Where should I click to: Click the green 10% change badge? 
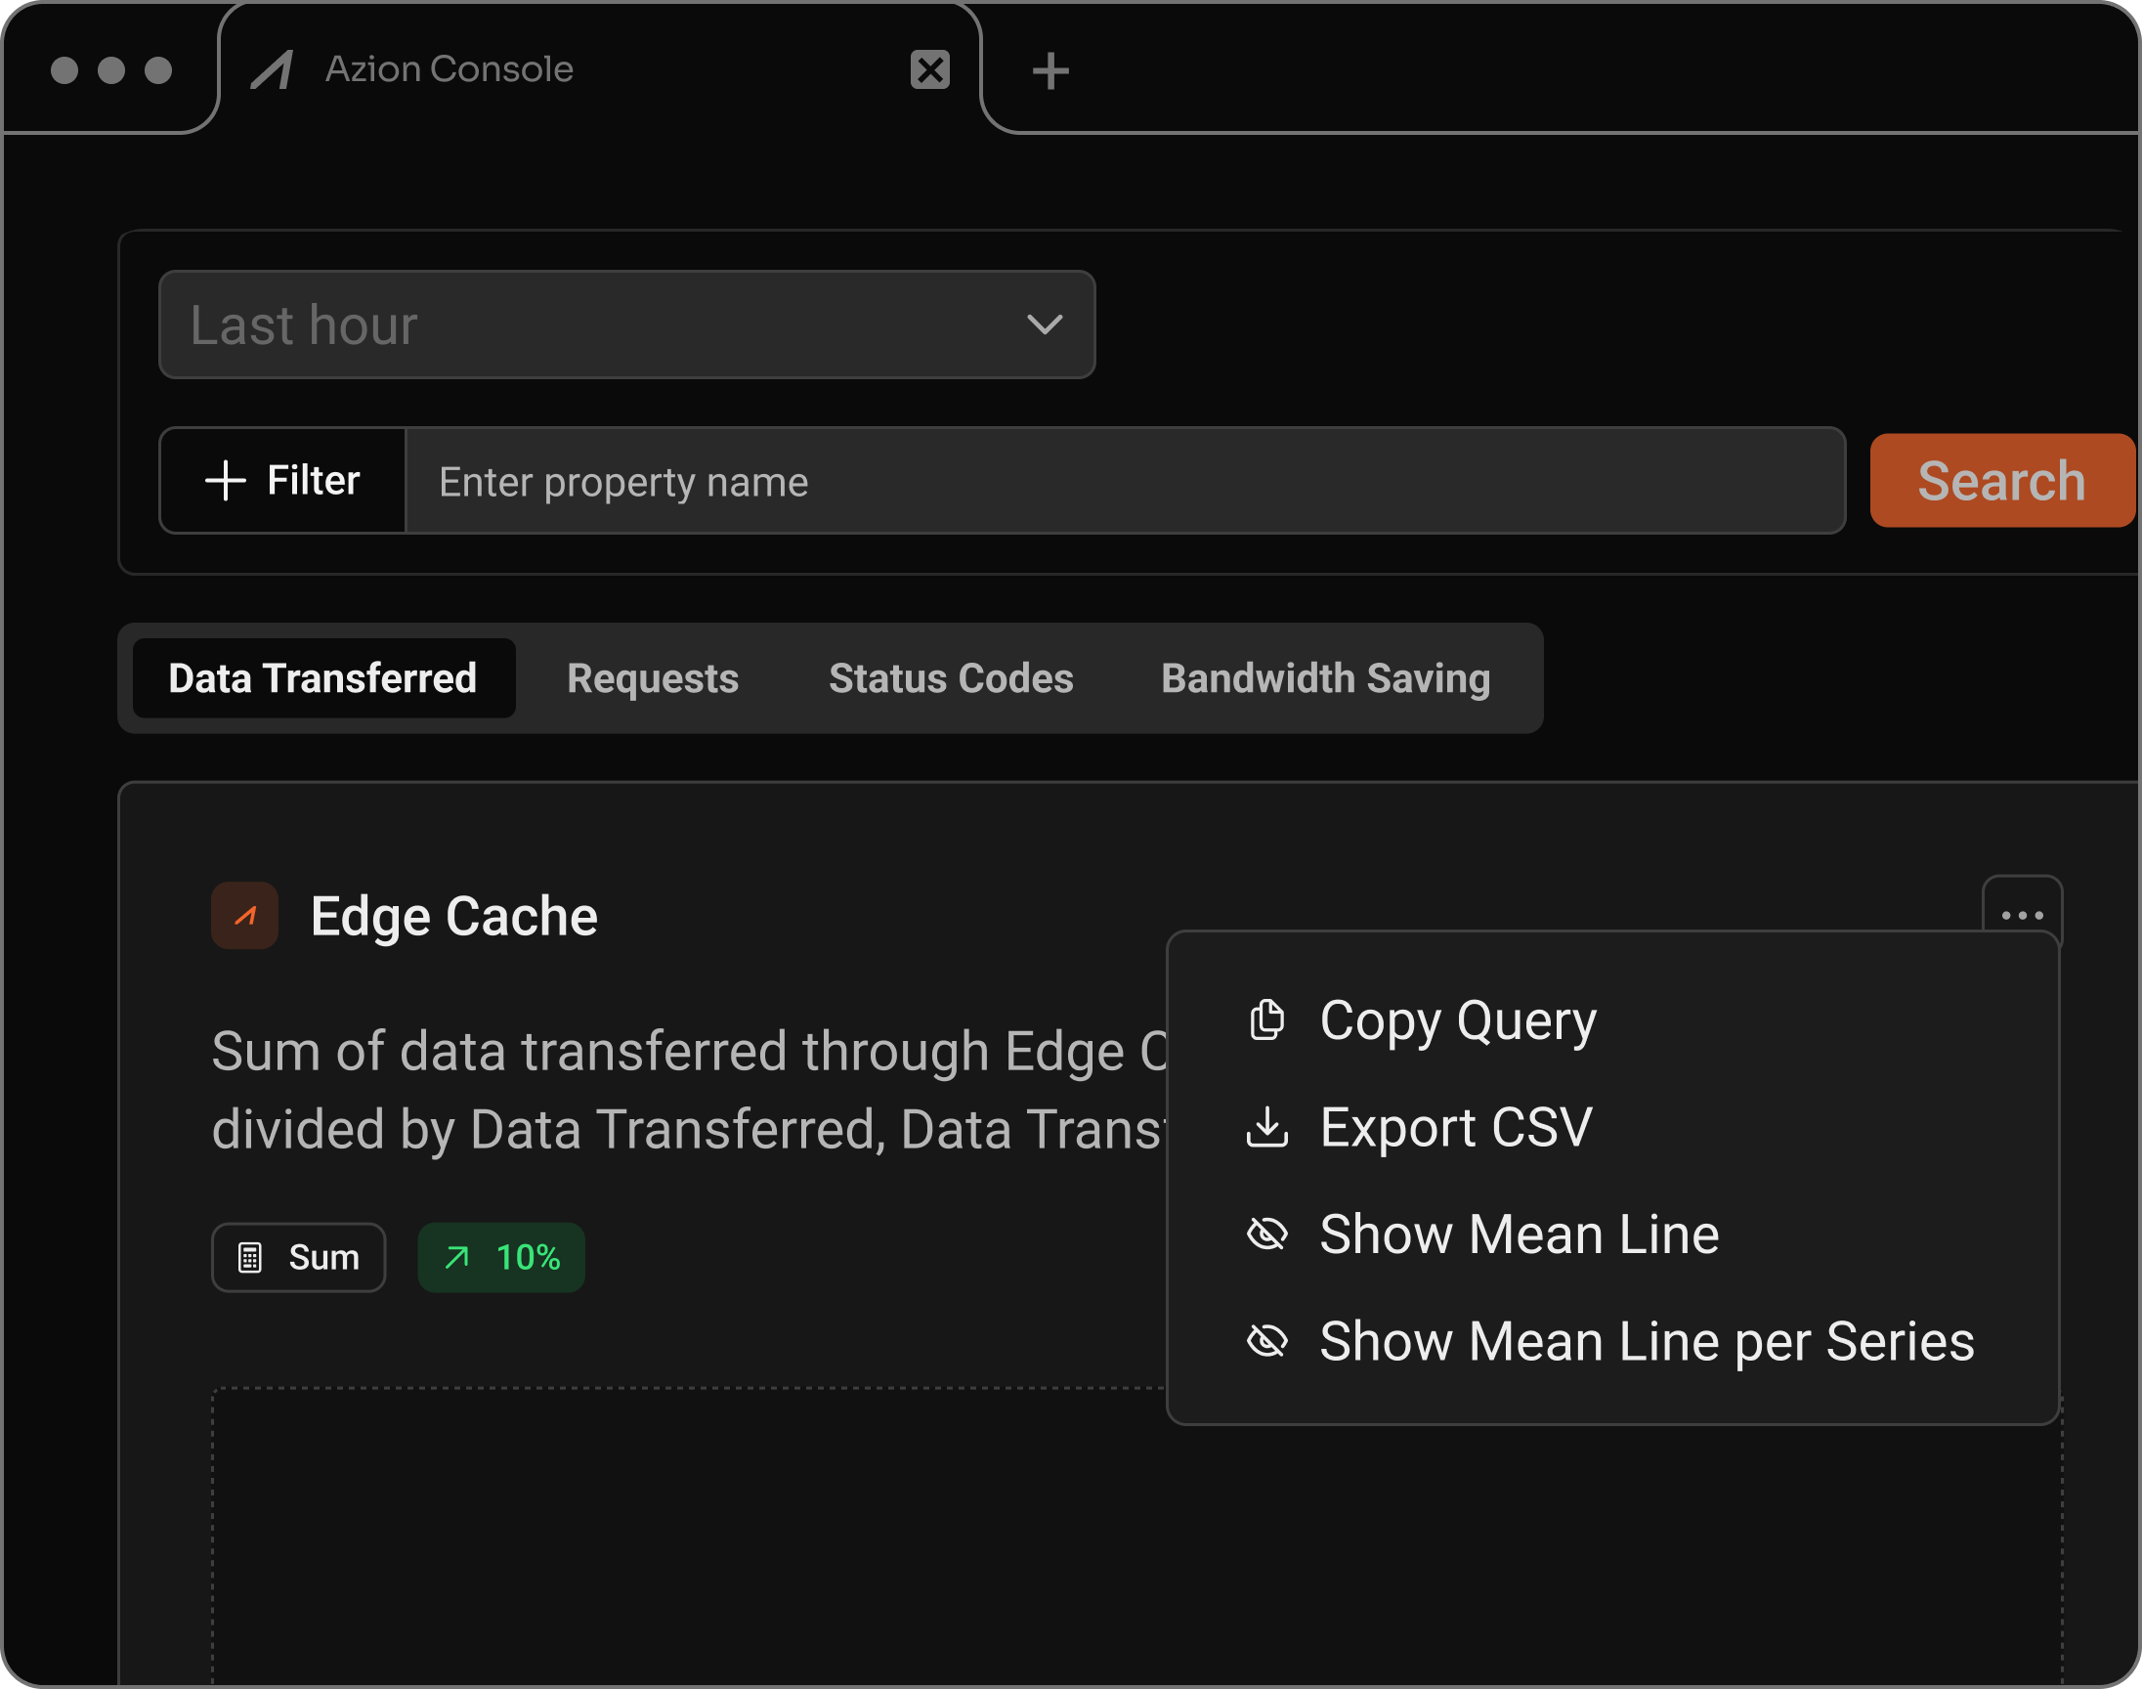[500, 1257]
